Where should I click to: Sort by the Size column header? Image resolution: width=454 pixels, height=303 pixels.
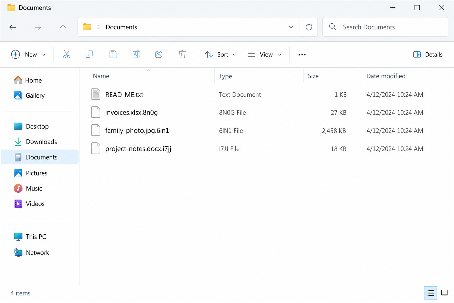point(313,76)
